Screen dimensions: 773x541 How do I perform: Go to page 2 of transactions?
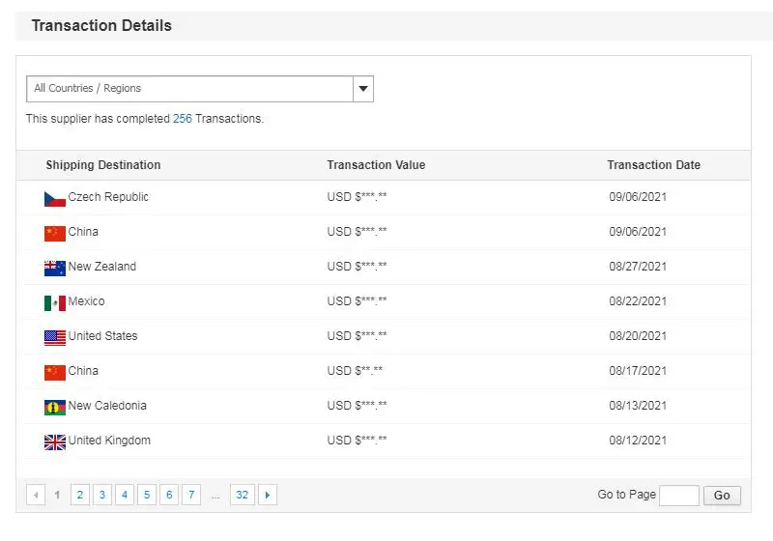coord(79,496)
